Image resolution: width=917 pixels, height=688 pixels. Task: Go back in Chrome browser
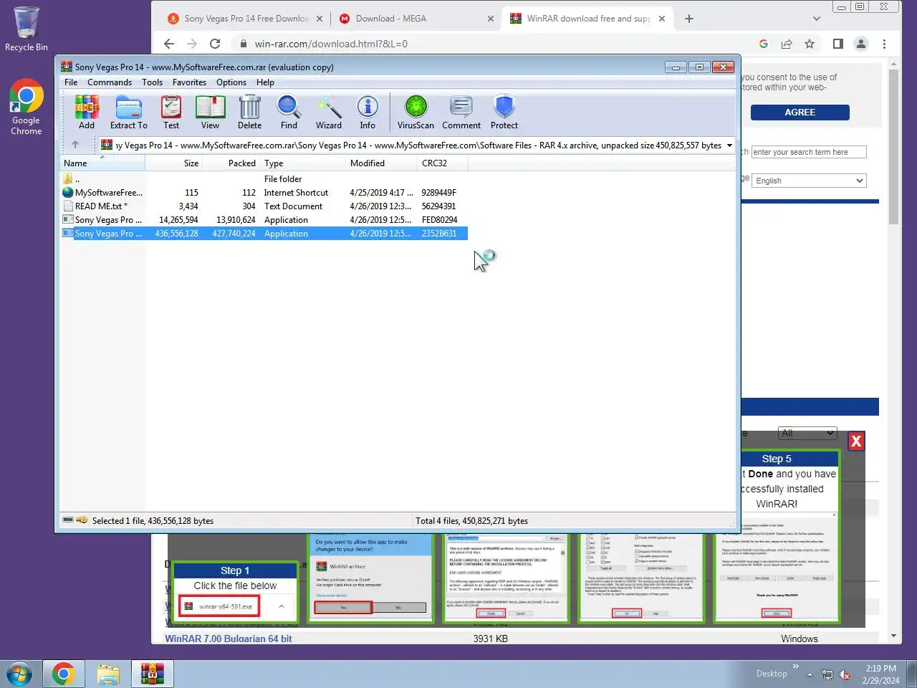(169, 44)
